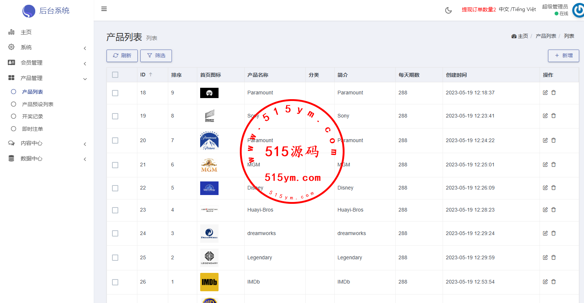Click the 会员管理 card icon

pos(11,62)
